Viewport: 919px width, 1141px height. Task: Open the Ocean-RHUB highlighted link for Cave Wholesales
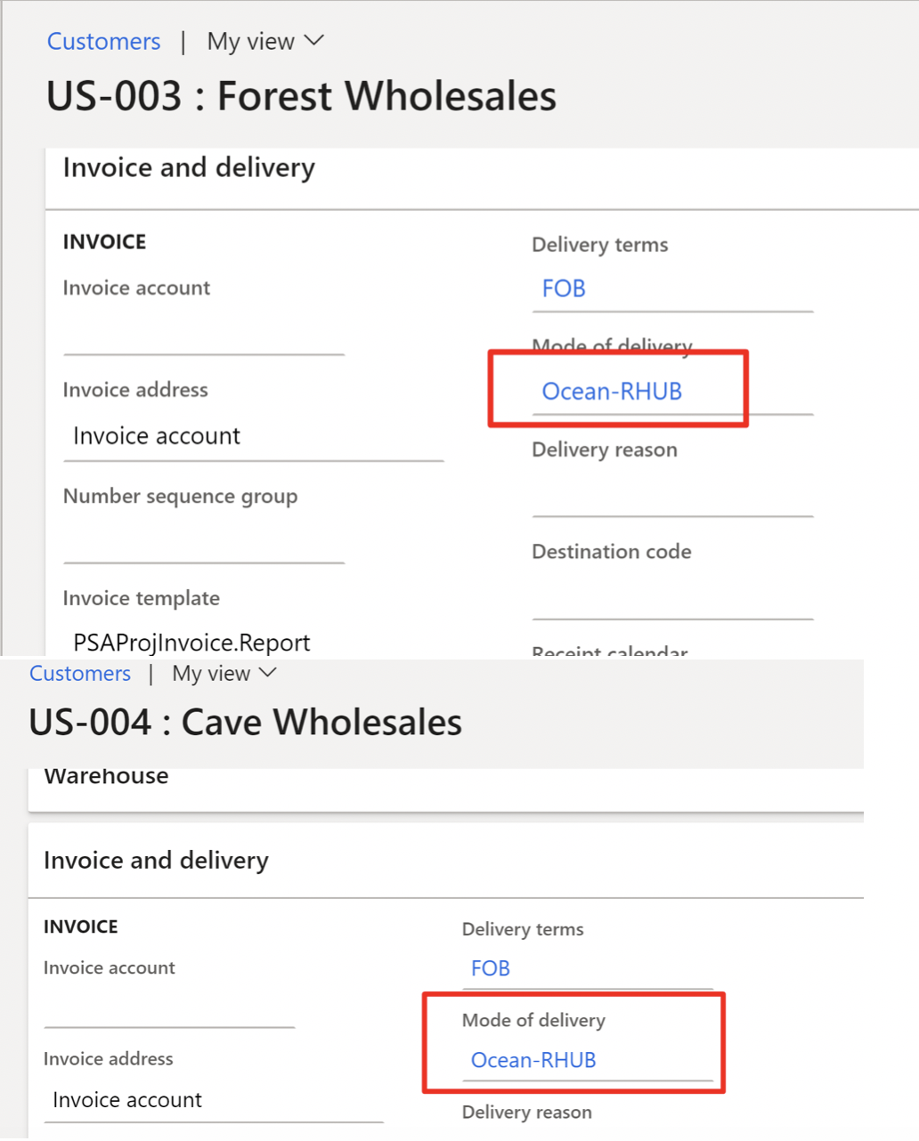click(x=532, y=1060)
